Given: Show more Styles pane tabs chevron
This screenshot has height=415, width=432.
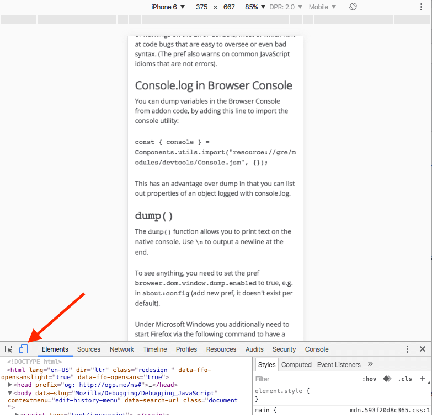Looking at the screenshot, I should pyautogui.click(x=370, y=364).
